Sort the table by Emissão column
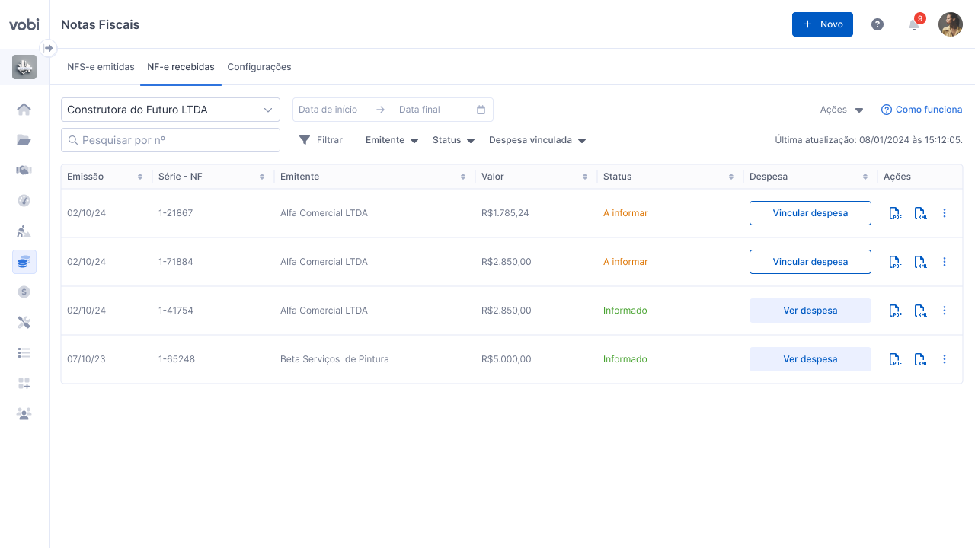 click(x=140, y=177)
